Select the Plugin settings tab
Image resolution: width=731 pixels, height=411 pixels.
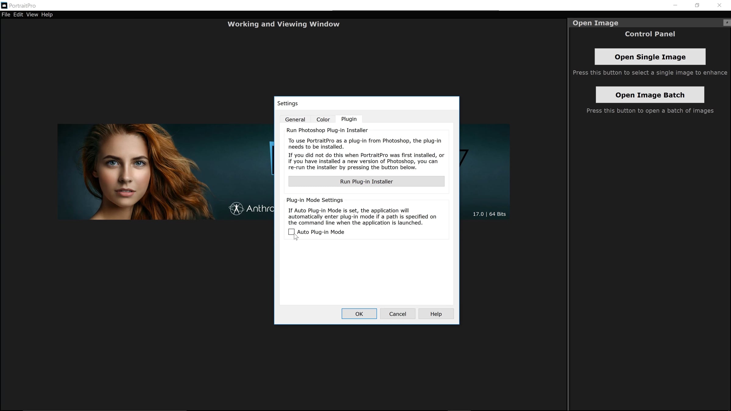pyautogui.click(x=349, y=119)
